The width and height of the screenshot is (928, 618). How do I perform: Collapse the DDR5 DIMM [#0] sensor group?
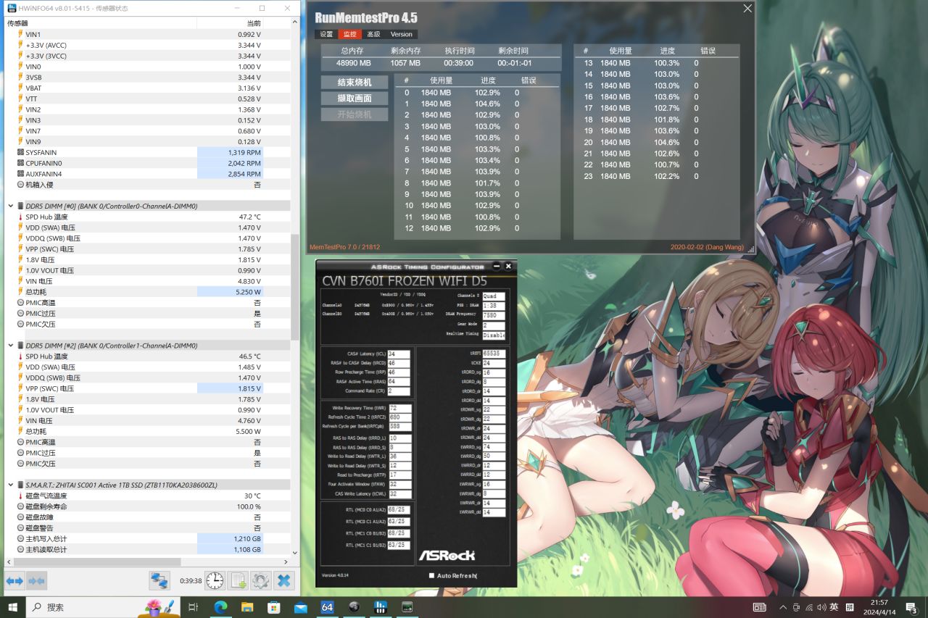pos(9,206)
